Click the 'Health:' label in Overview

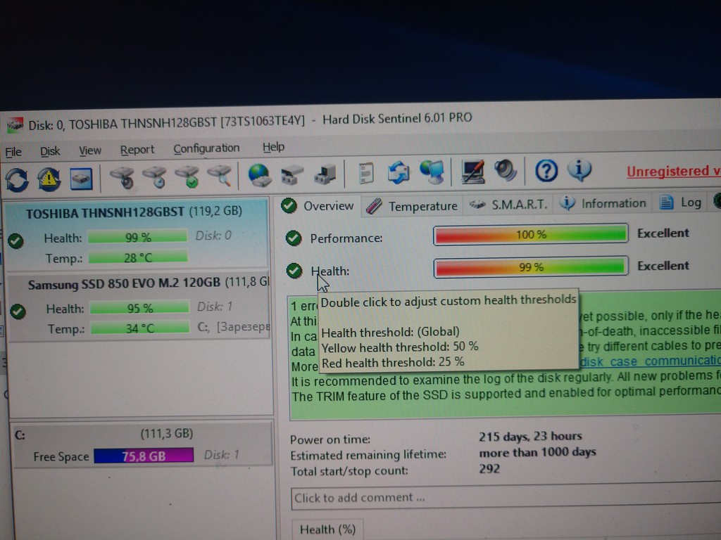coord(330,271)
